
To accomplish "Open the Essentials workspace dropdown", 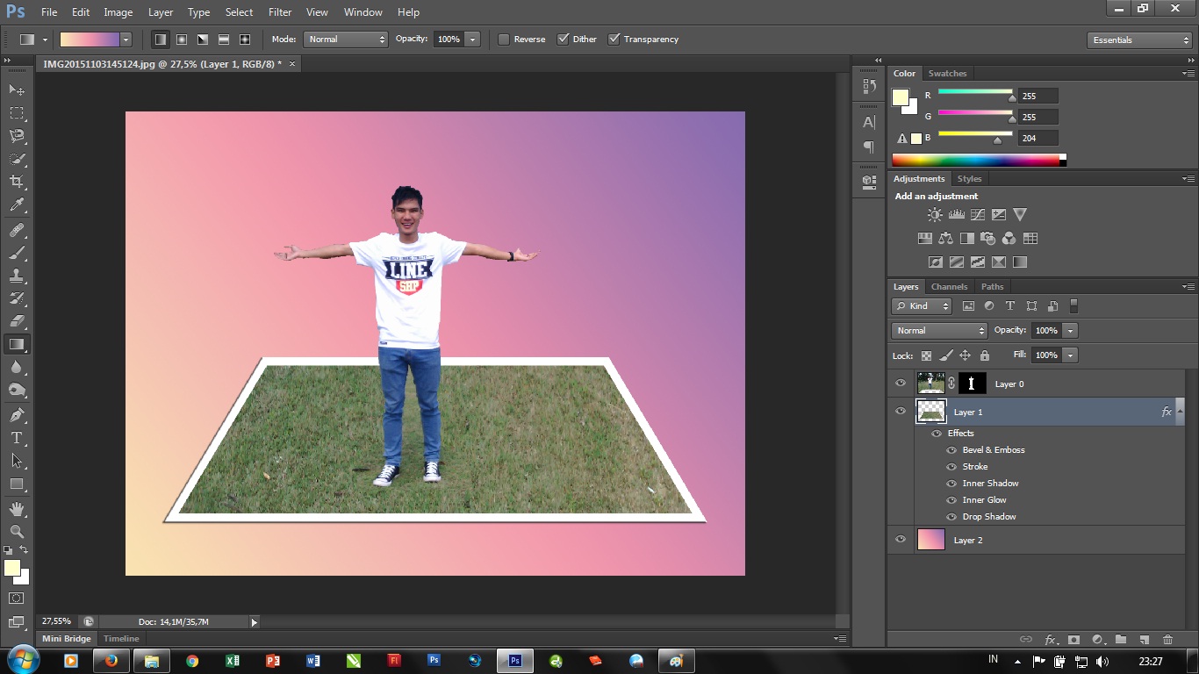I will tap(1138, 40).
